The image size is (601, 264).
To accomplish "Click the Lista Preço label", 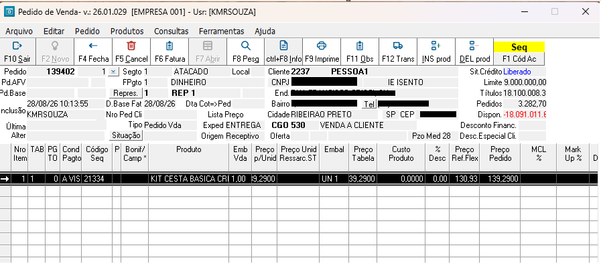I will point(225,115).
